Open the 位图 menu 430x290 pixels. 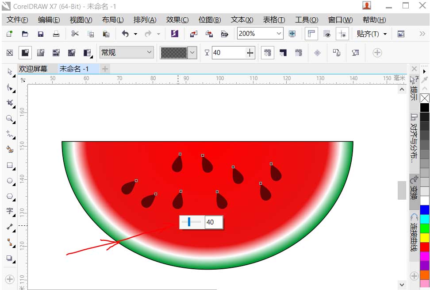[210, 20]
